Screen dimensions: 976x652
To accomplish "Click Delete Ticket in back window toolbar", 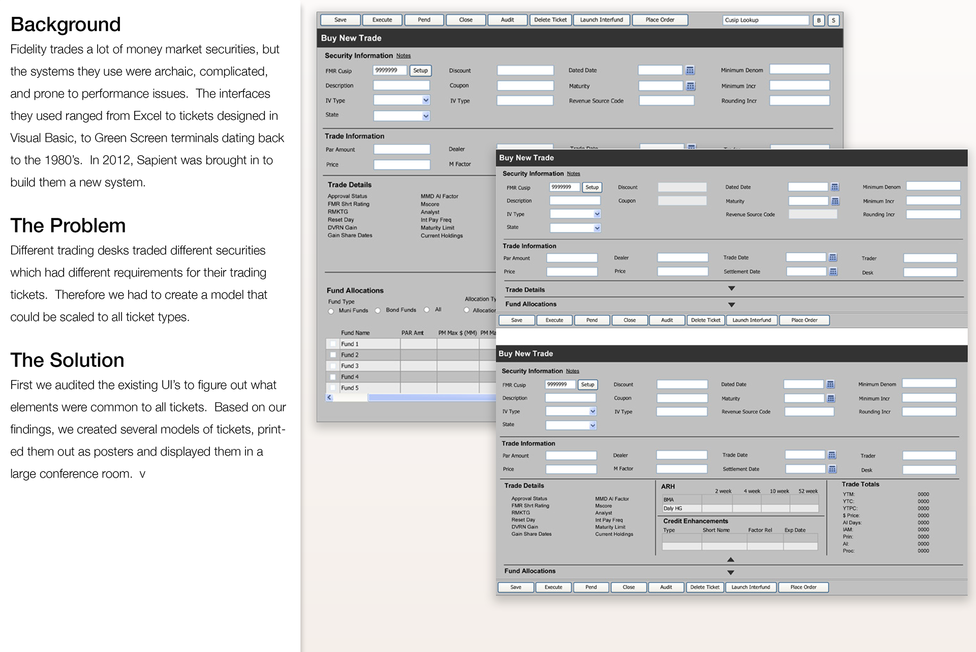I will (551, 20).
